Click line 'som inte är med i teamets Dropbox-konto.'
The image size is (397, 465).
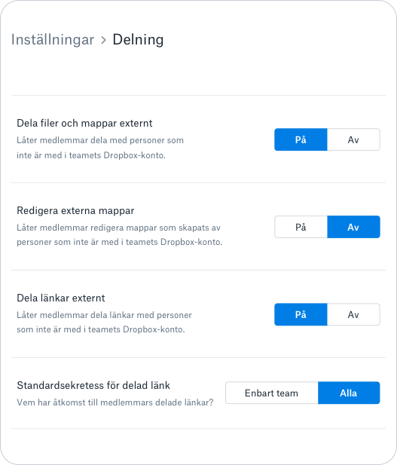[x=101, y=329]
